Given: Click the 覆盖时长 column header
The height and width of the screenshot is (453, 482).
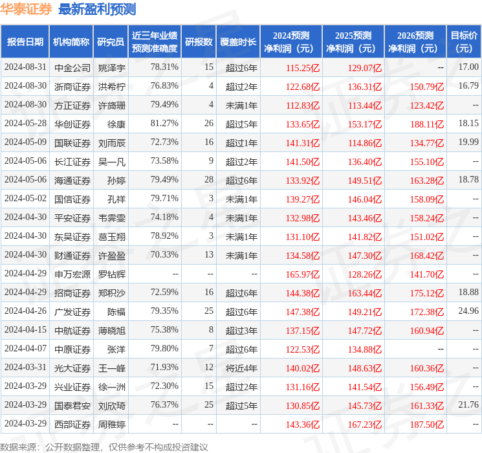Looking at the screenshot, I should pyautogui.click(x=238, y=41).
